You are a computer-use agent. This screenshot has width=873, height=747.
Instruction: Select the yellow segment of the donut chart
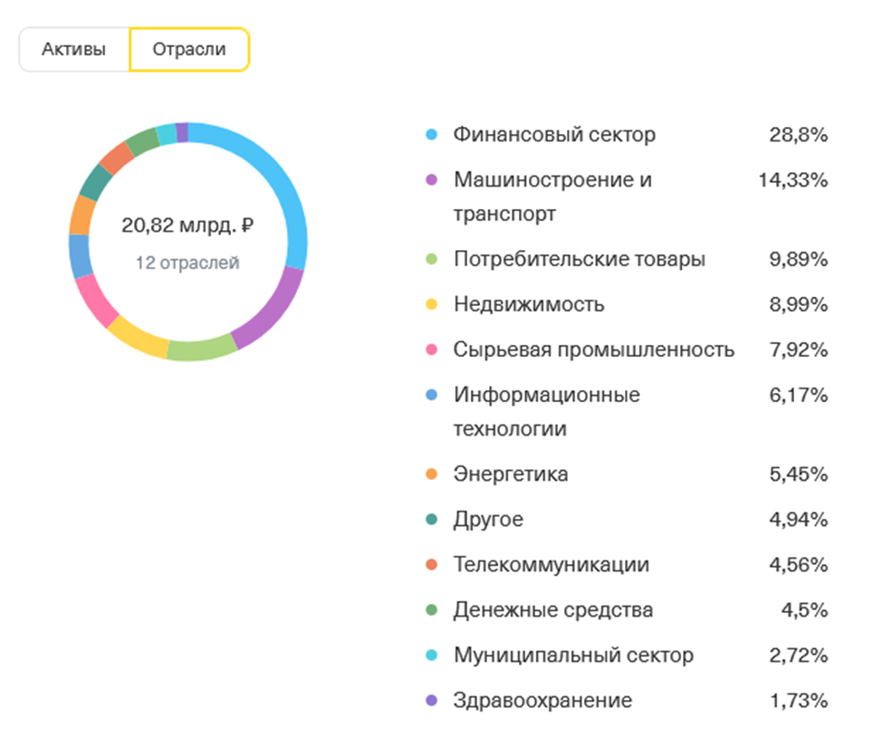[x=137, y=336]
